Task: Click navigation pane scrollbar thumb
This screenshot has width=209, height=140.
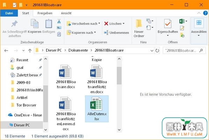Action: coord(45,103)
